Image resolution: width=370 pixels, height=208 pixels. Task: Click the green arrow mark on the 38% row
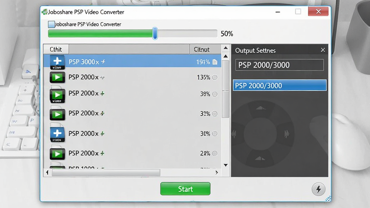[x=102, y=94]
